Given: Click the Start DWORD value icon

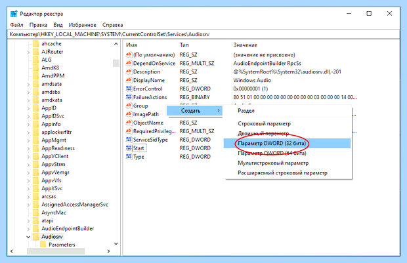Looking at the screenshot, I should (x=129, y=148).
